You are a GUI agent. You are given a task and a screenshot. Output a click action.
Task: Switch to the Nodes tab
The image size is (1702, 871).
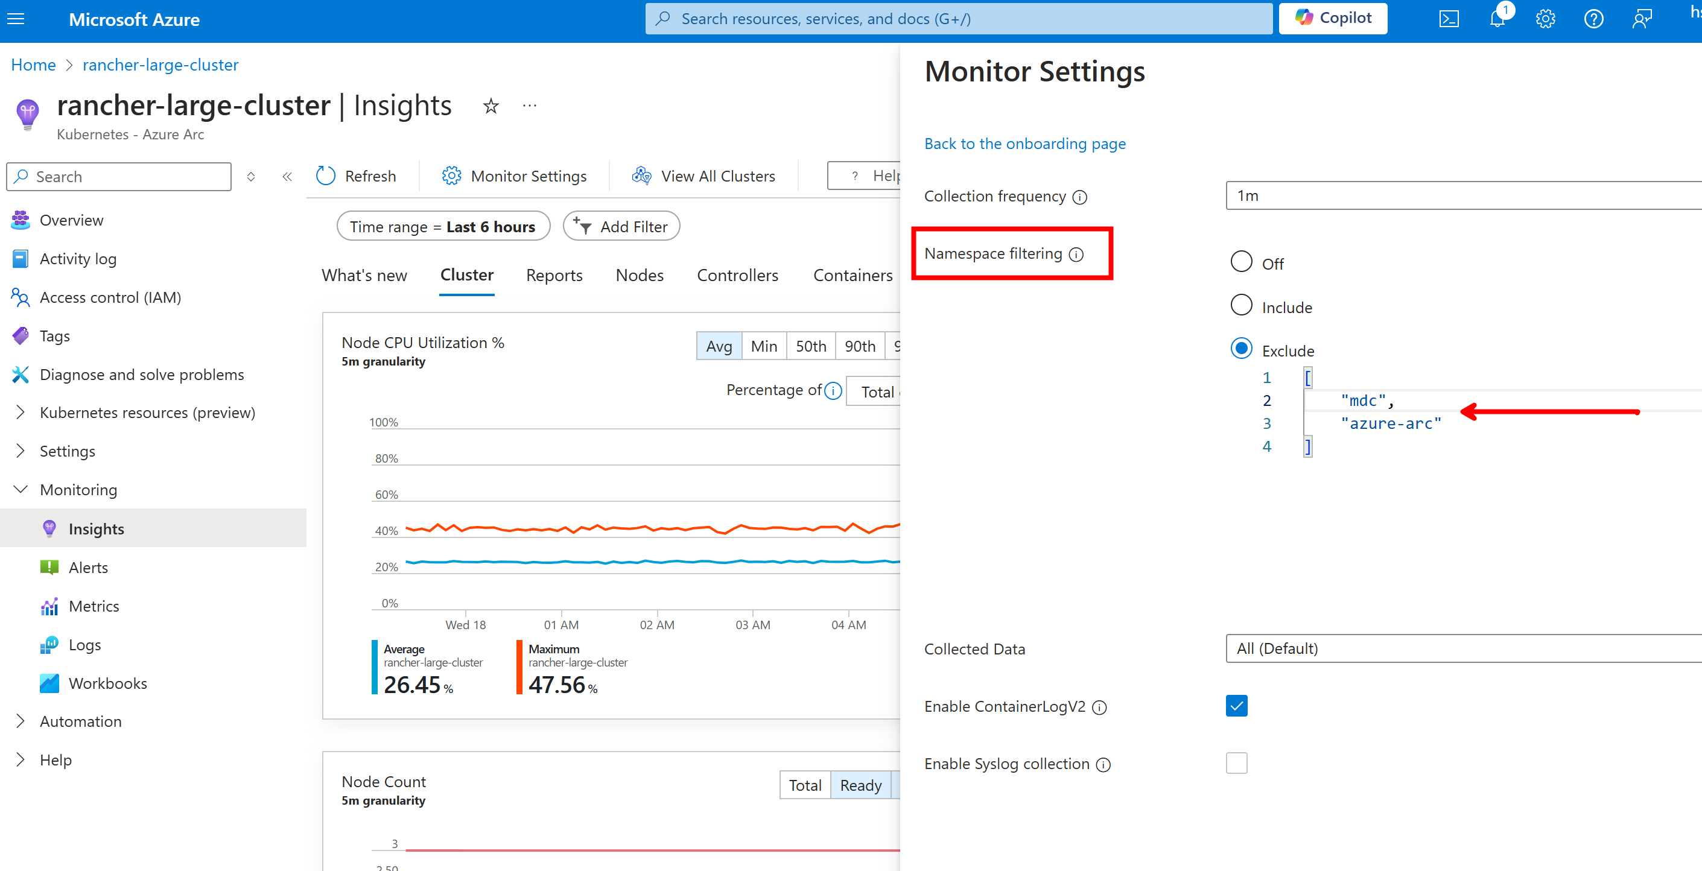(639, 276)
